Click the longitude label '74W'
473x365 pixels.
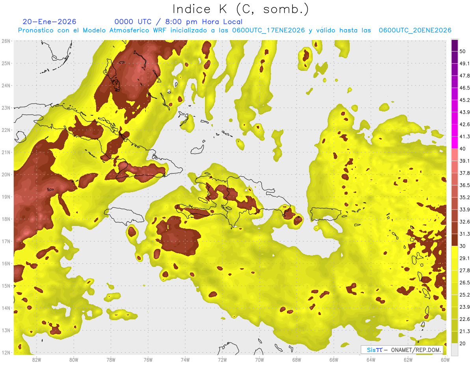(185, 359)
